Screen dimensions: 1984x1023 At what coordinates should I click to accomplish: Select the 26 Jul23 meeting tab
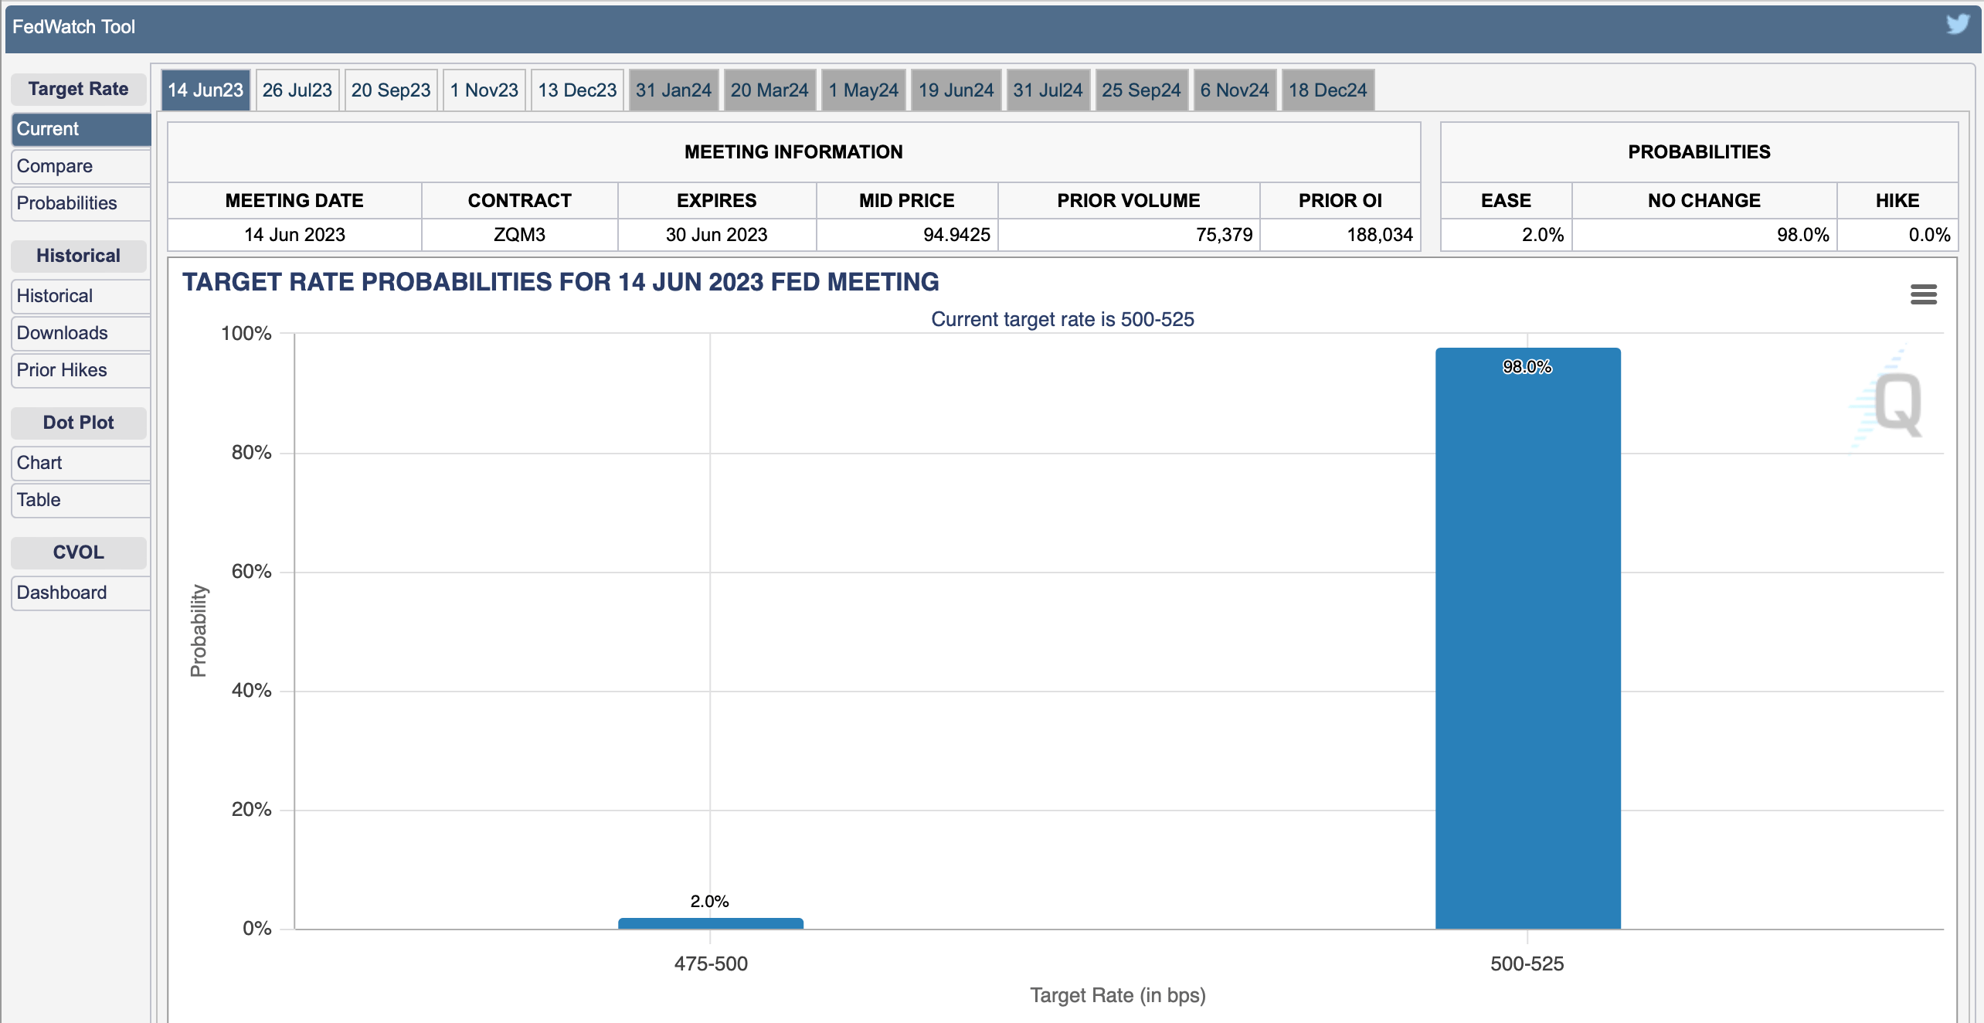pos(297,90)
